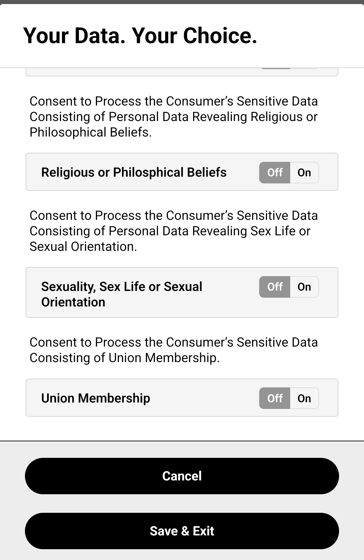Click the Sex Life or Sexual Orientation consent paragraph

click(x=174, y=231)
